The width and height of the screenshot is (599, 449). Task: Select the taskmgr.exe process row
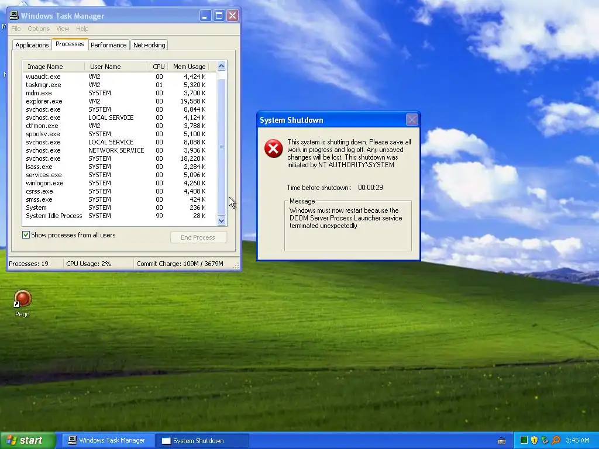coord(119,85)
